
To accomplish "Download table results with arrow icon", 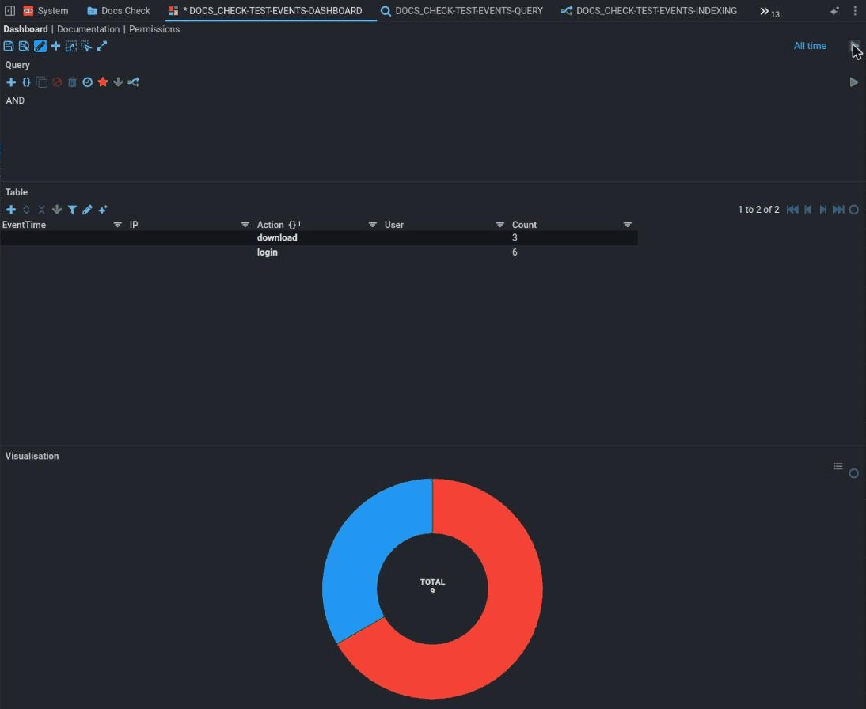I will [57, 210].
